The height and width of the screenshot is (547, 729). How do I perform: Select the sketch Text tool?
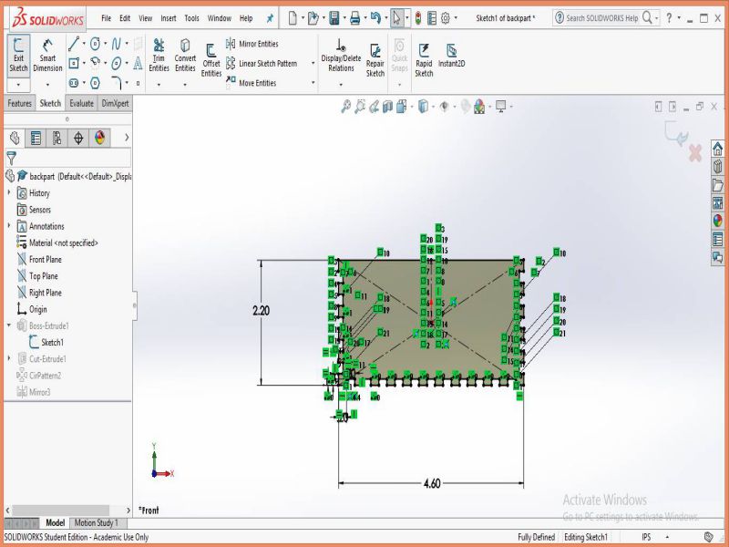pos(138,63)
